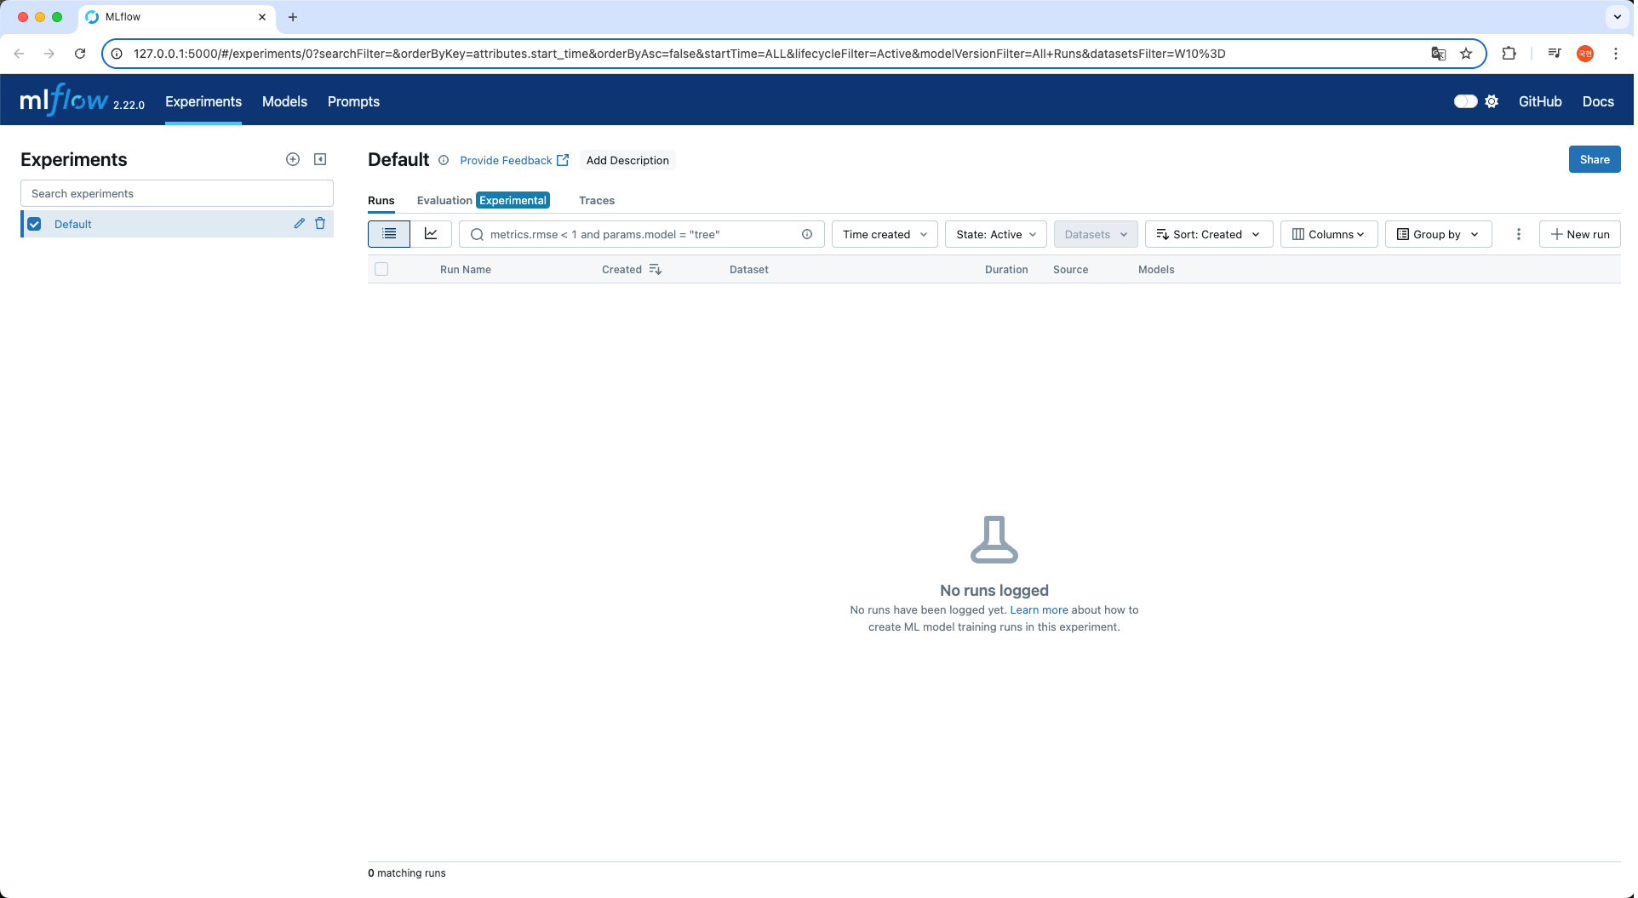The image size is (1638, 898).
Task: Open the Learn more link
Action: tap(1039, 609)
